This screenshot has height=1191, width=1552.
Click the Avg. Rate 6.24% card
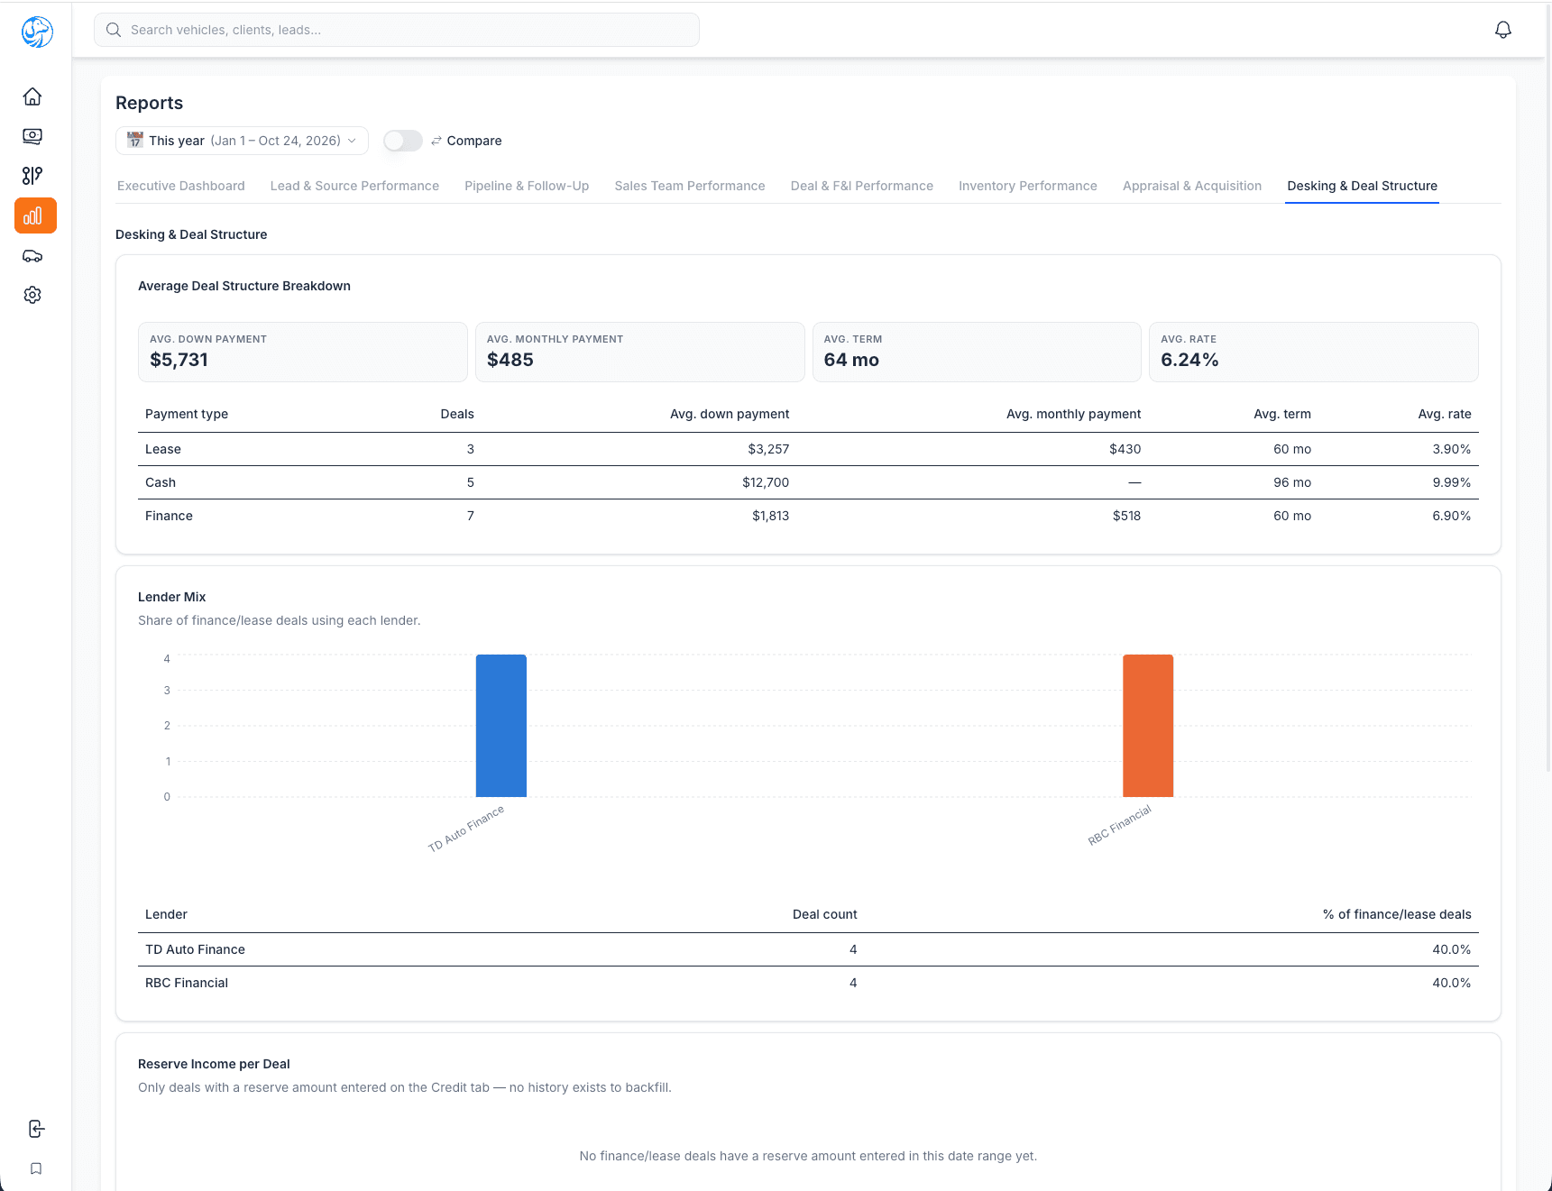tap(1314, 352)
